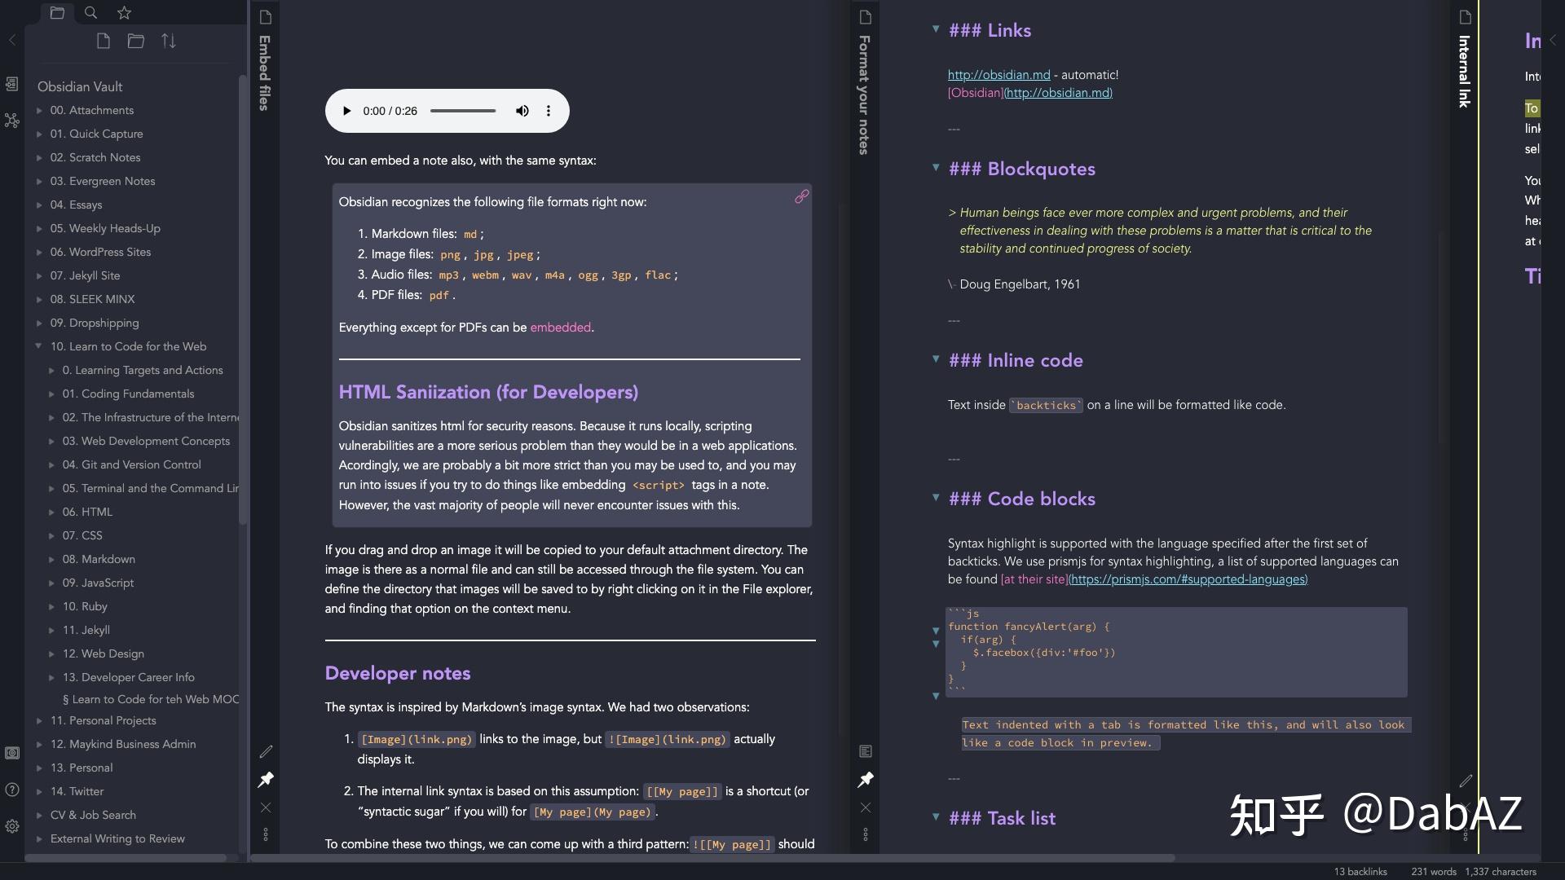Click the audio progress slider
Screen dimensions: 1565x880
pos(463,111)
